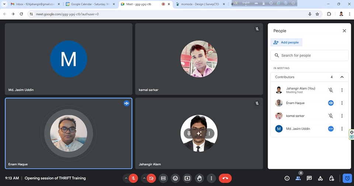
Task: Click the Search for people field
Action: 313,56
